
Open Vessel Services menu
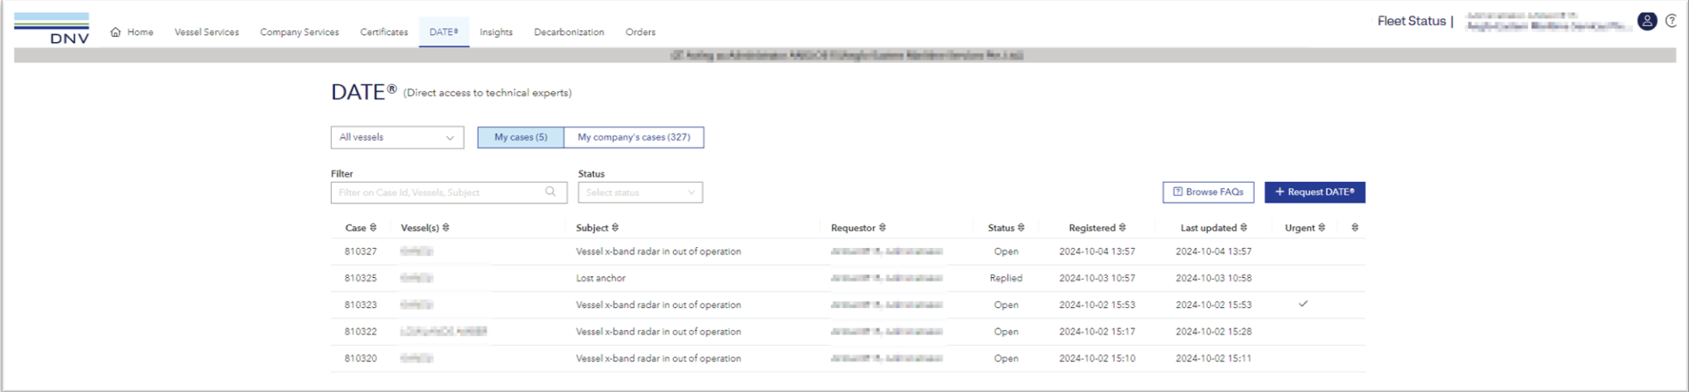click(206, 32)
